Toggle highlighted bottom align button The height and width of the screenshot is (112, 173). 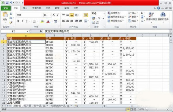[72, 15]
